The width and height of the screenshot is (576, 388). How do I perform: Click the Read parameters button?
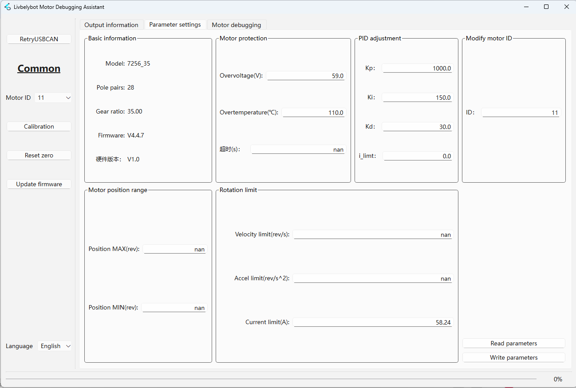(513, 343)
